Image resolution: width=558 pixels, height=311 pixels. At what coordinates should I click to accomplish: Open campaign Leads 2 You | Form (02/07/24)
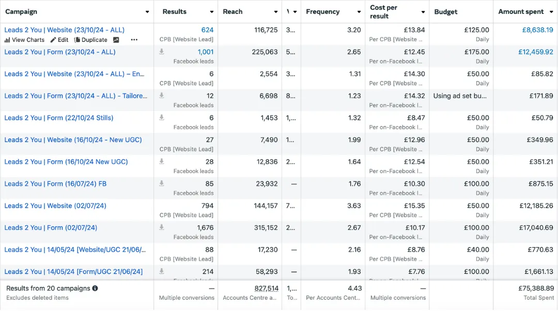[51, 228]
